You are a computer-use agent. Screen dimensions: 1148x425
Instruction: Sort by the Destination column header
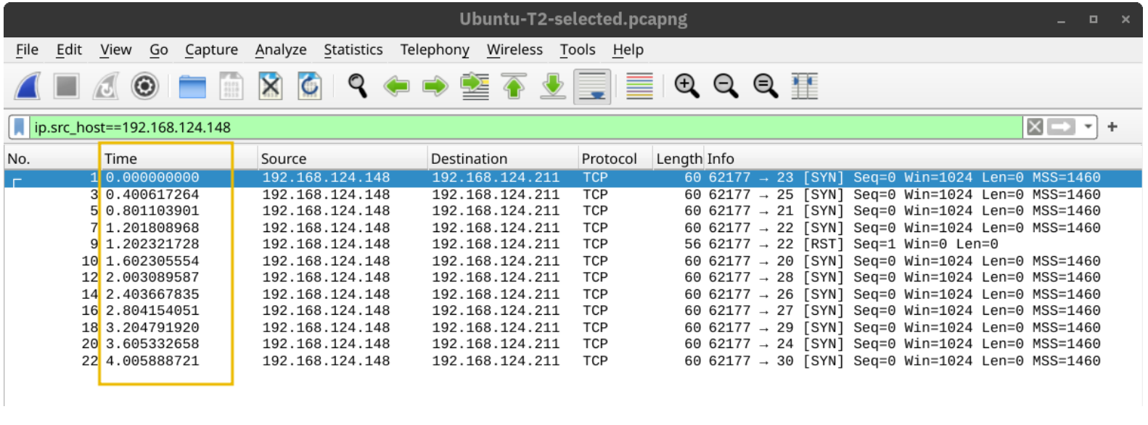[x=502, y=158]
